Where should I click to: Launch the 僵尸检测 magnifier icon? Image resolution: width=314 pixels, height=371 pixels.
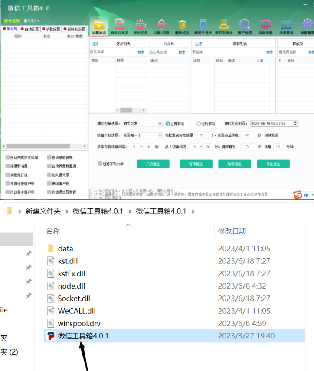click(x=245, y=26)
